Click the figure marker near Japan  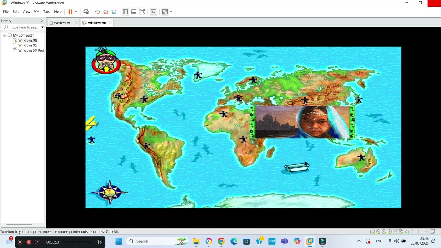[359, 100]
